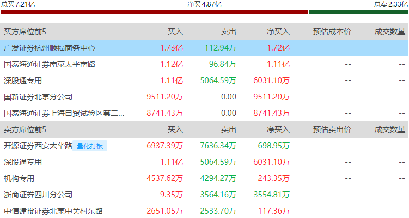Select 开源证券西安太华路 seat name
409x218 pixels.
click(38, 146)
